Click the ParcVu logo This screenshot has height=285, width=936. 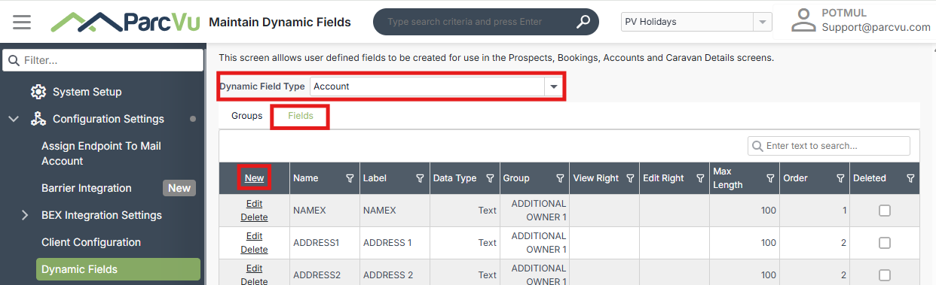[x=126, y=21]
